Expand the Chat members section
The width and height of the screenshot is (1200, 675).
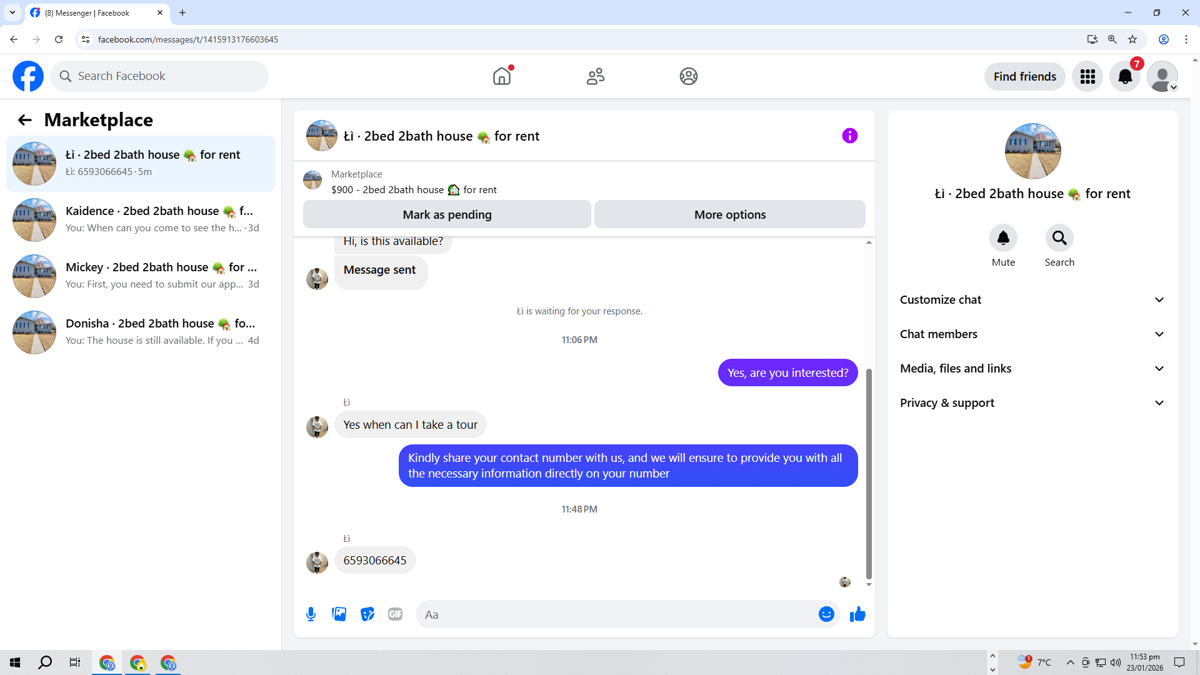click(x=1032, y=334)
